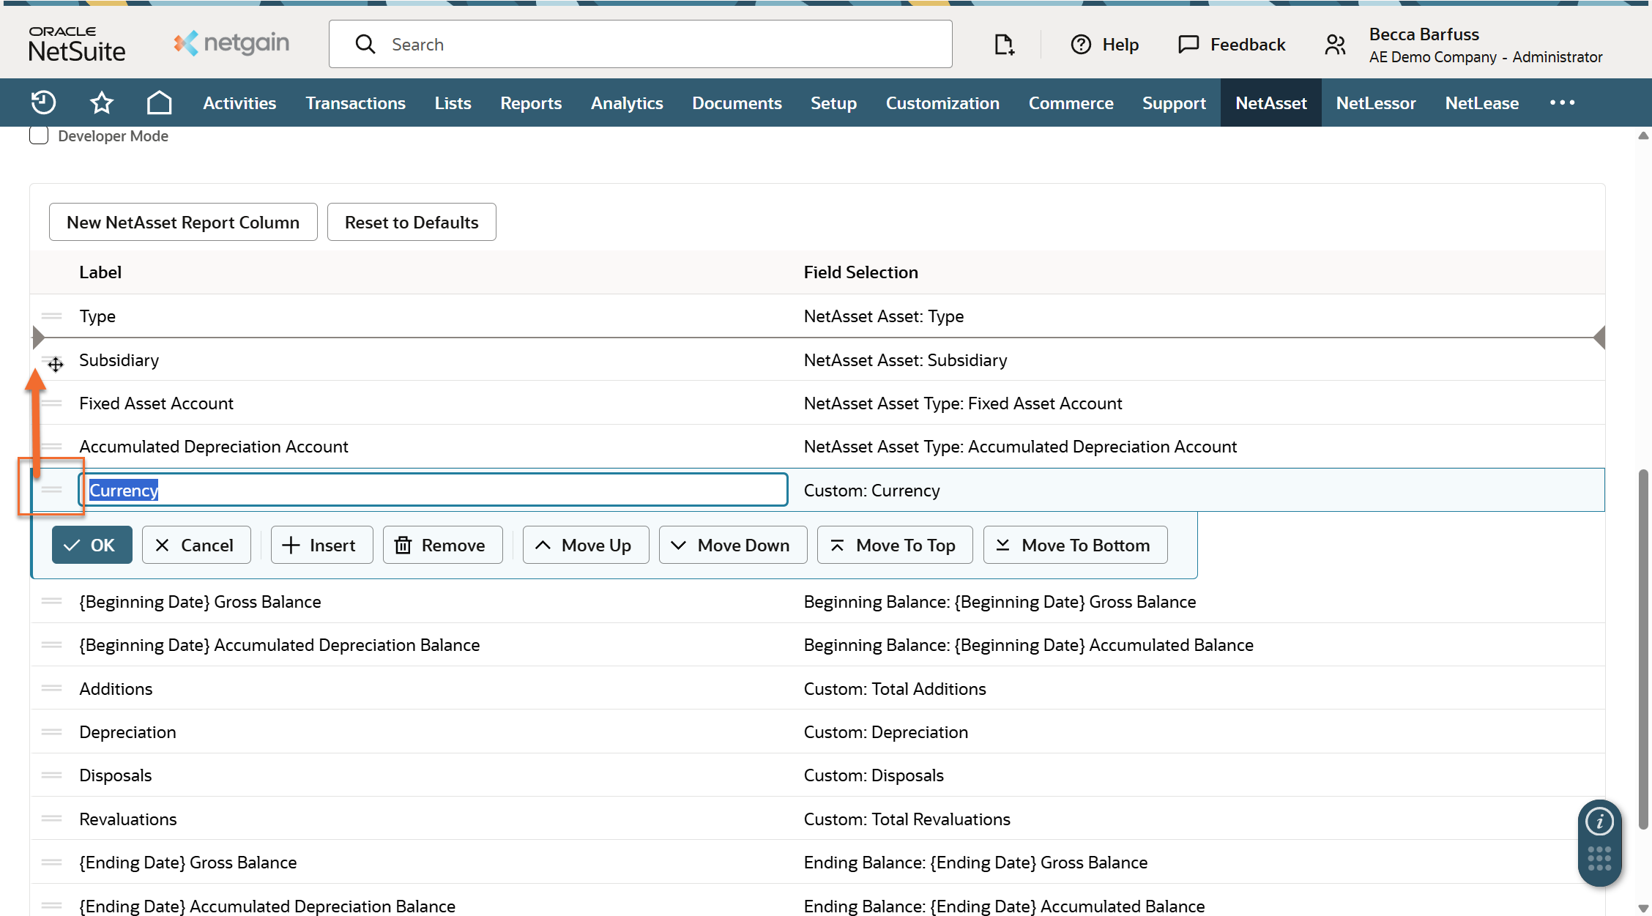Click the OK button

92,545
